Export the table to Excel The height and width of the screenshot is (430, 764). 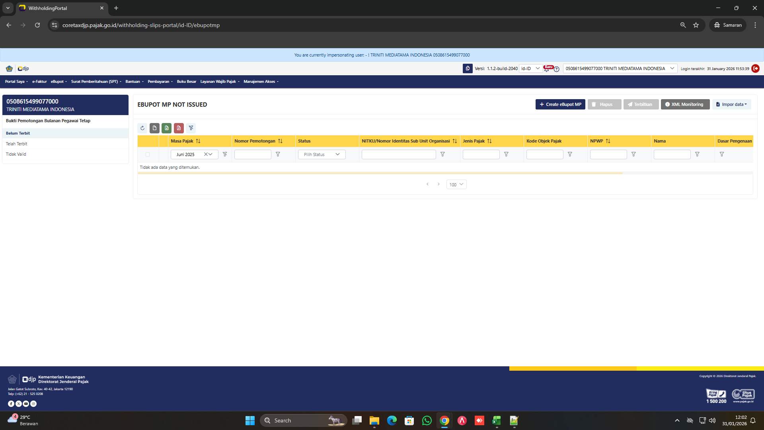click(166, 128)
